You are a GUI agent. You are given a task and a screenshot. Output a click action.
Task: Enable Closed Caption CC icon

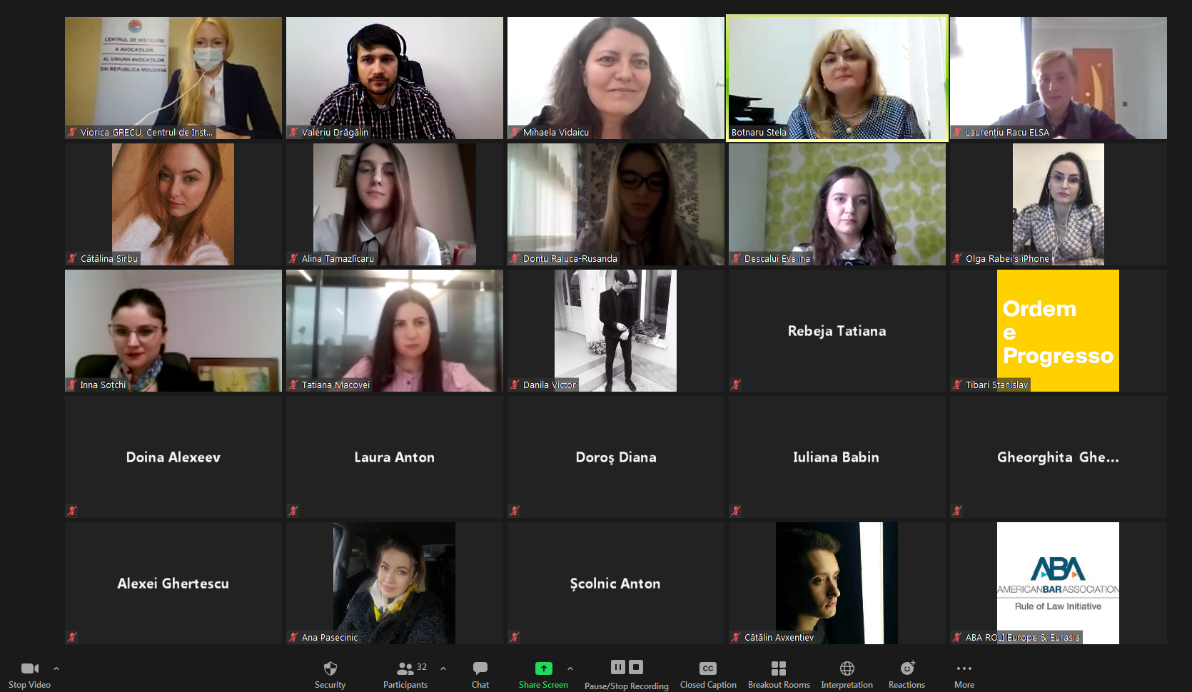click(x=708, y=668)
